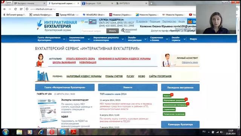Switch language with Russian flag icon

pos(93,22)
